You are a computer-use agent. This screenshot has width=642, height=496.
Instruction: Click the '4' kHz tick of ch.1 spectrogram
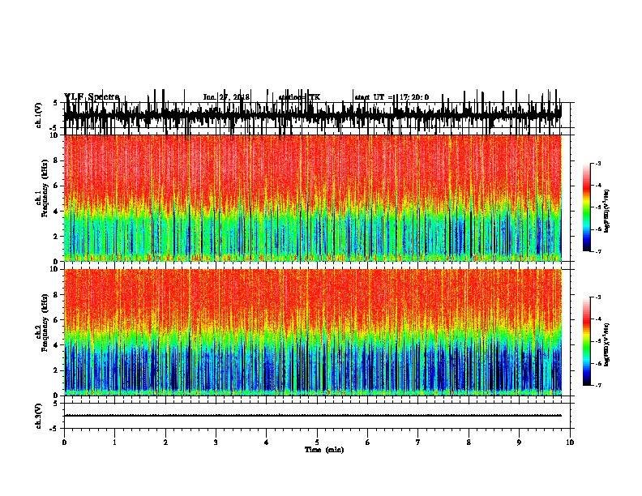coord(56,212)
